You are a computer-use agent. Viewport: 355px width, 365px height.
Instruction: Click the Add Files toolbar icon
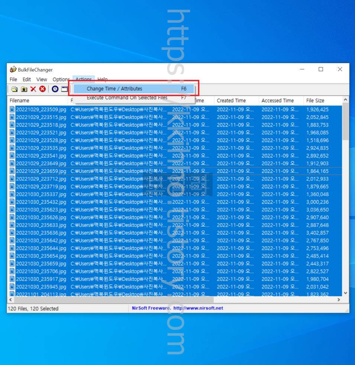[14, 89]
